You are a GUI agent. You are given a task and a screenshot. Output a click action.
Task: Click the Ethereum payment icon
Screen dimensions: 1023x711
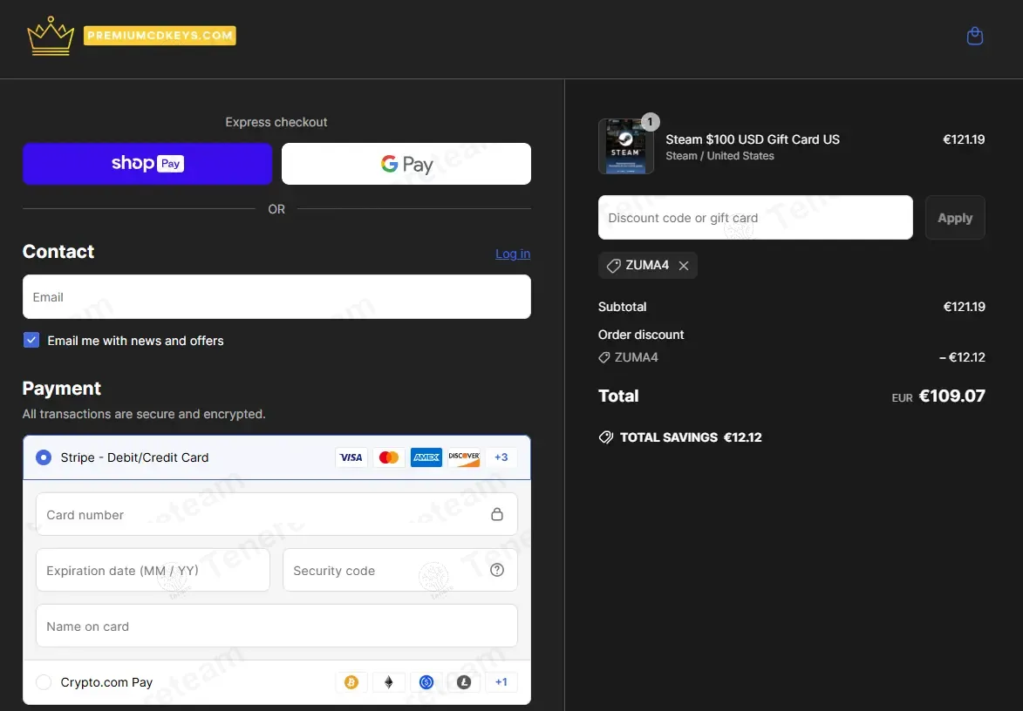(389, 682)
